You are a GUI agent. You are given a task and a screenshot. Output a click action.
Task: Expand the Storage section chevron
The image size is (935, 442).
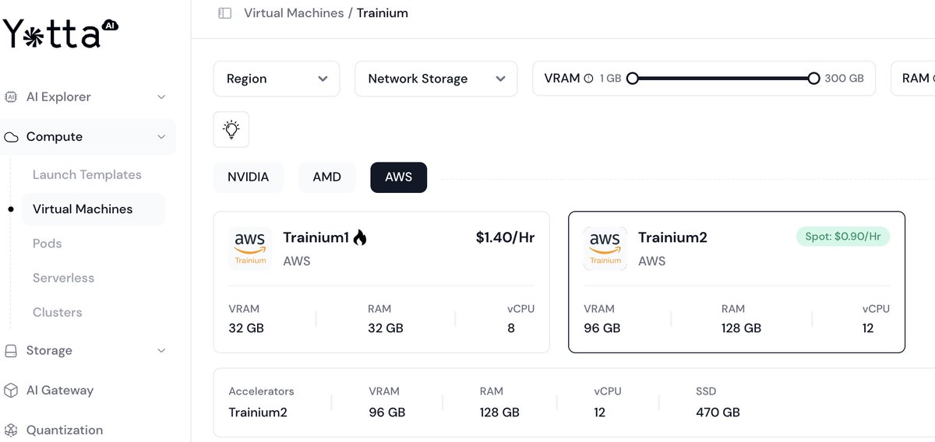[161, 351]
